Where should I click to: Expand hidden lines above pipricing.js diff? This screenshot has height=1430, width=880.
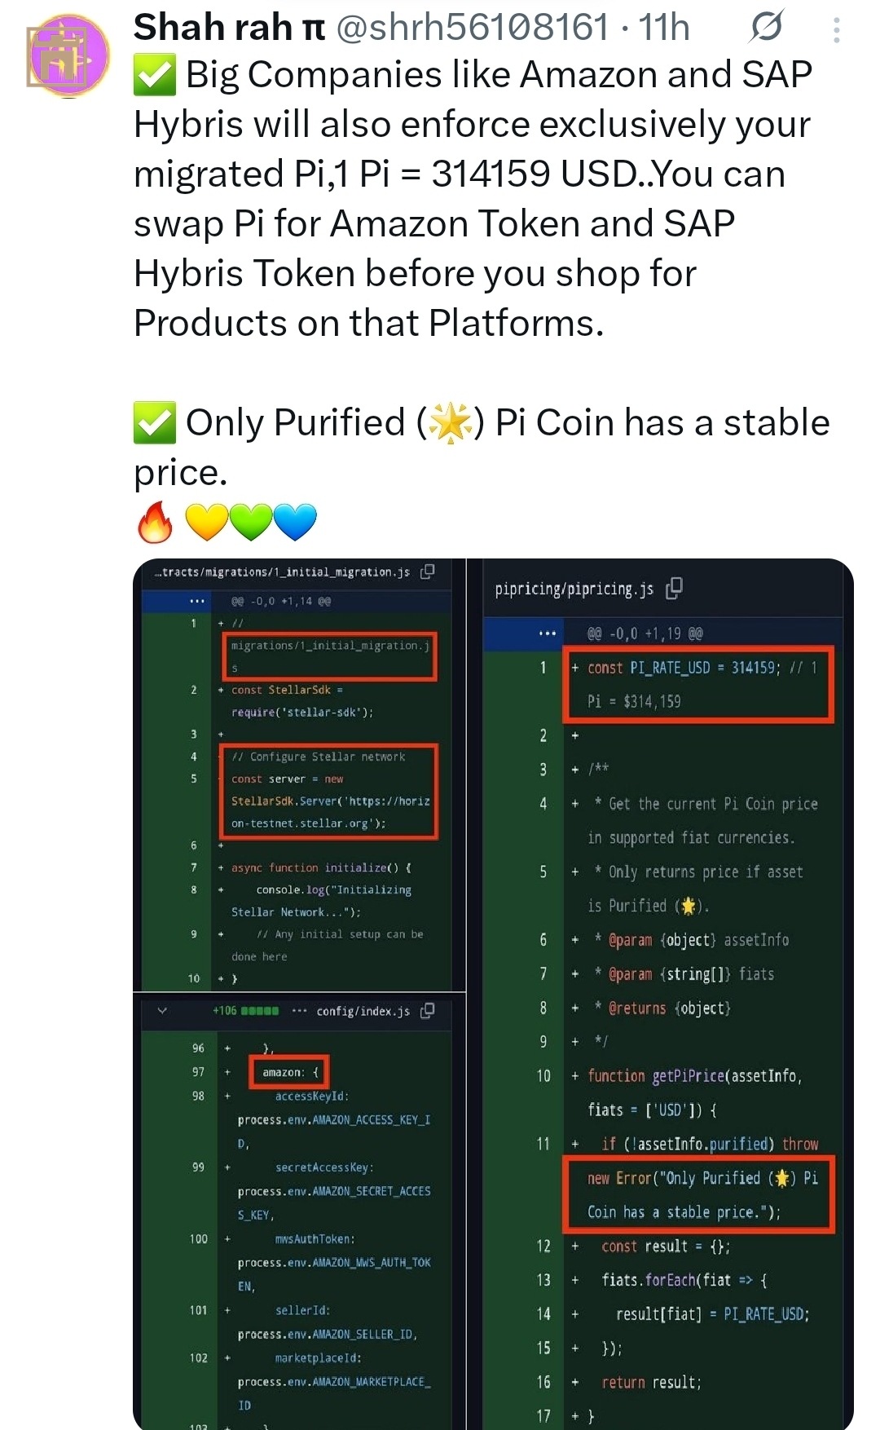(547, 633)
